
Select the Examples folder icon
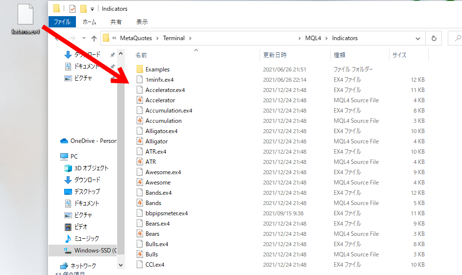pyautogui.click(x=140, y=69)
